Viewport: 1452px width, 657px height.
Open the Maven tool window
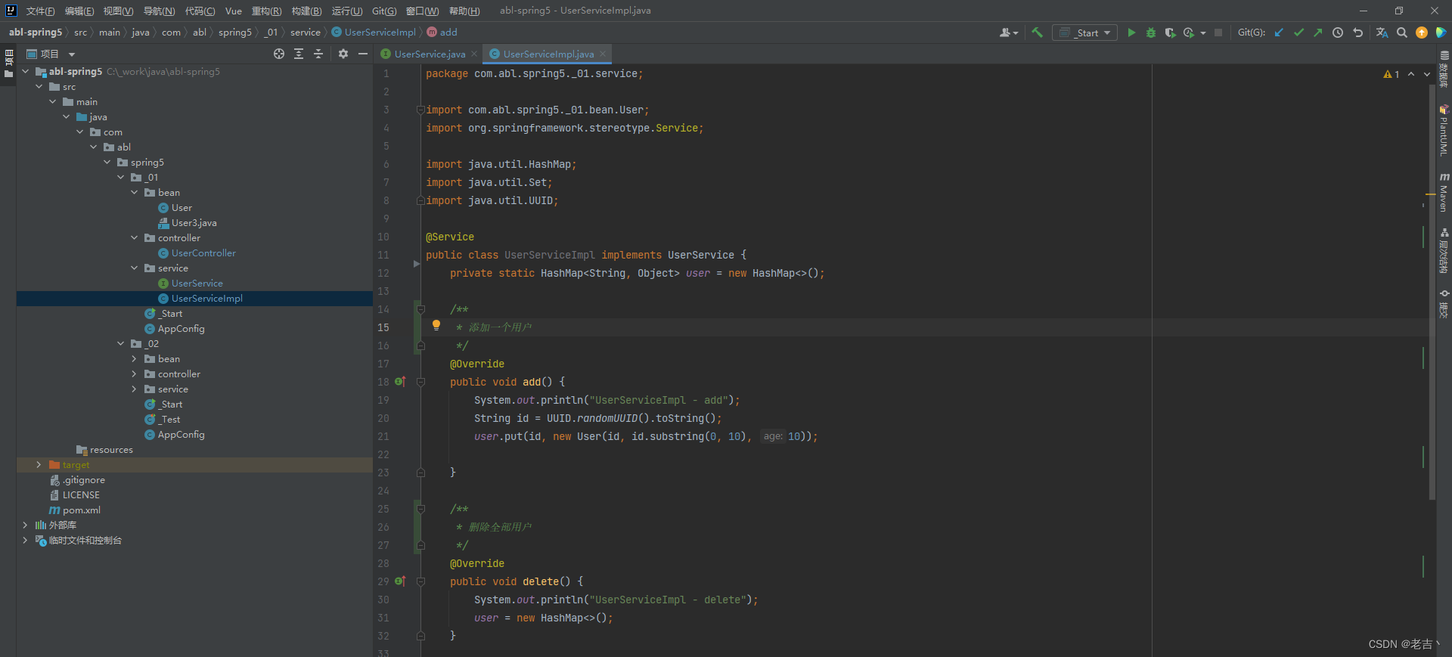click(1444, 194)
